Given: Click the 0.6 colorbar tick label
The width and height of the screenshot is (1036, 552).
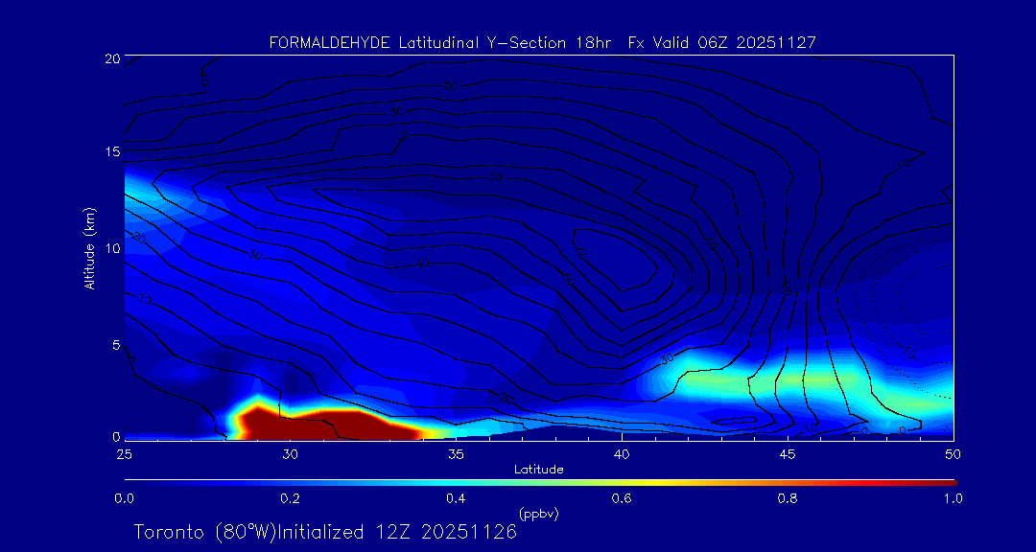Looking at the screenshot, I should pos(622,498).
